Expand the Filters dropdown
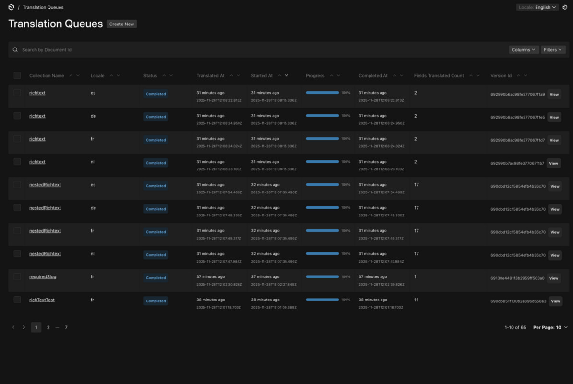 pos(553,50)
